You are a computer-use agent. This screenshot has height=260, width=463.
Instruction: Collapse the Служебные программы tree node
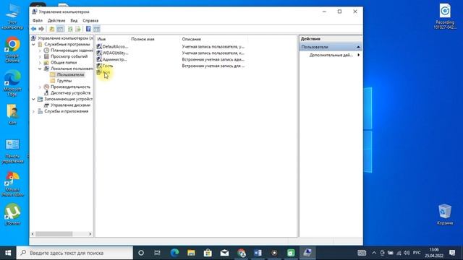[x=33, y=45]
